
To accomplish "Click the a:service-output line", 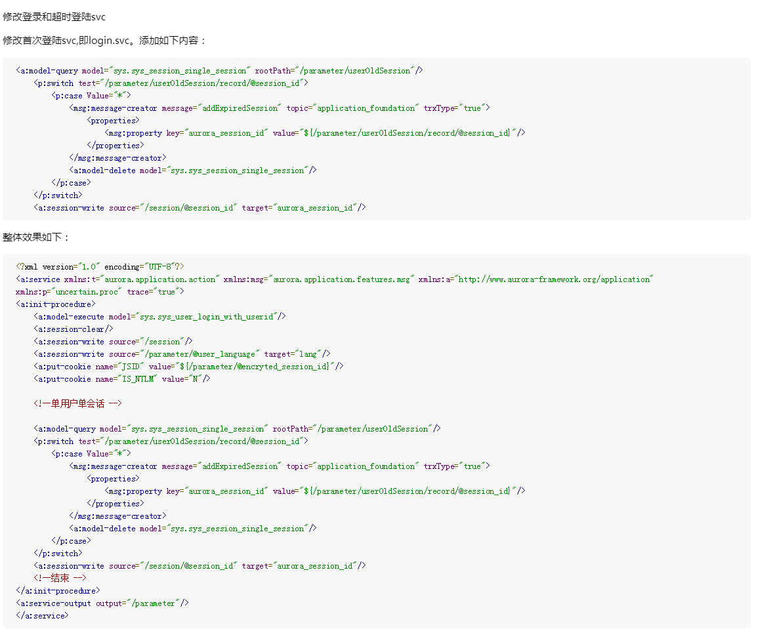I will 102,603.
